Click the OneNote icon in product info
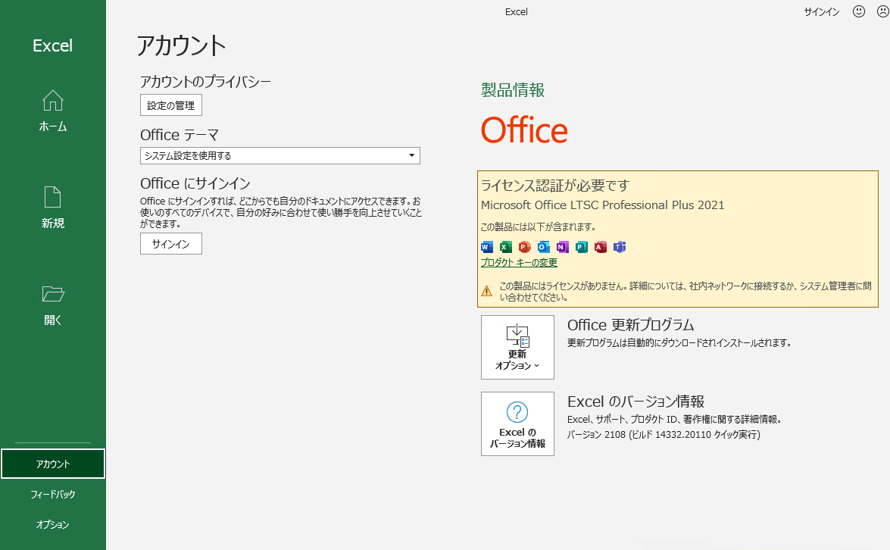890x550 pixels. (x=563, y=247)
